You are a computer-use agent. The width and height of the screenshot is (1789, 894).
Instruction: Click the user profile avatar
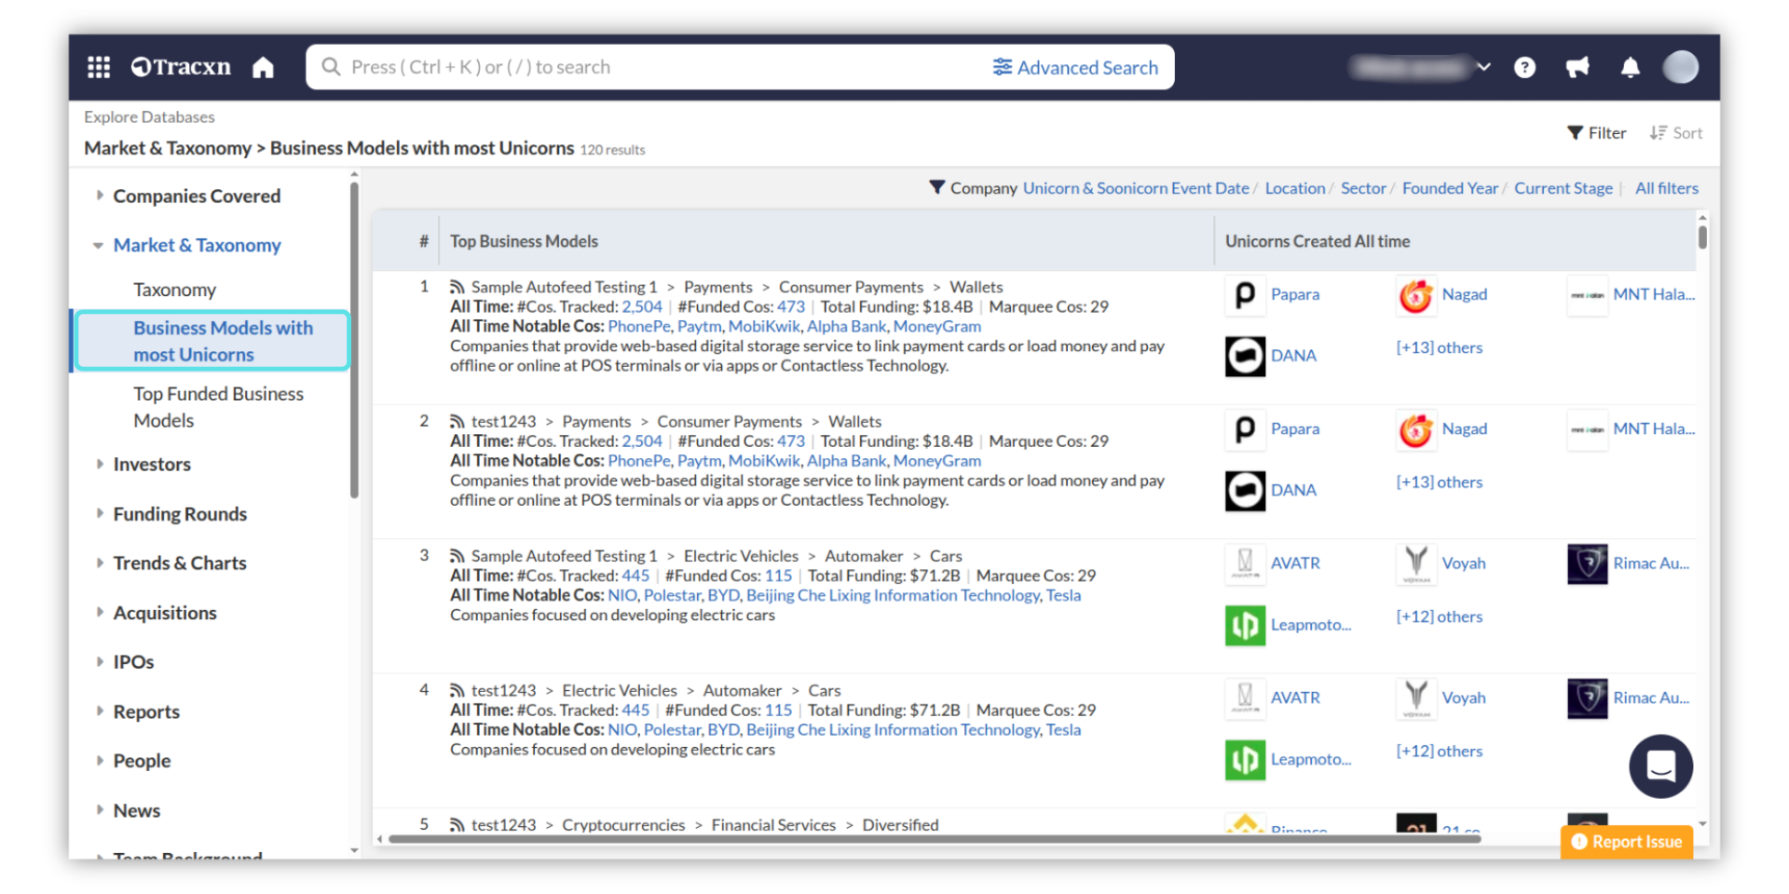click(x=1680, y=67)
